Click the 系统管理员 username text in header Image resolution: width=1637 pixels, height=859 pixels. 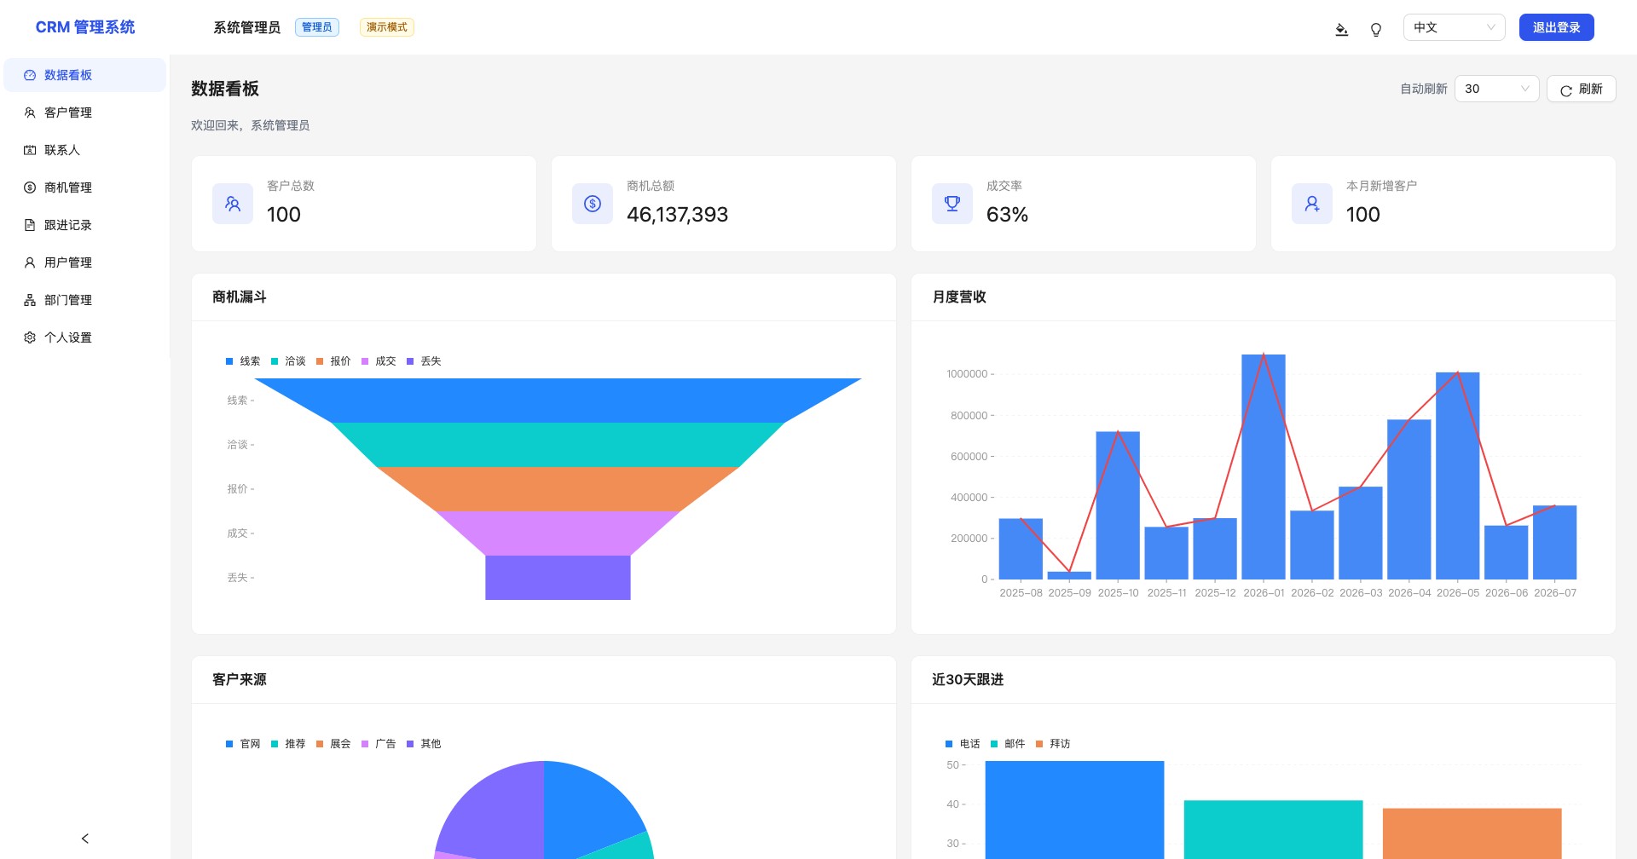(x=247, y=27)
